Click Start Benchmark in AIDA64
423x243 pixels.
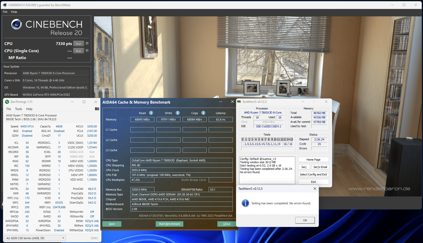[x=169, y=224]
